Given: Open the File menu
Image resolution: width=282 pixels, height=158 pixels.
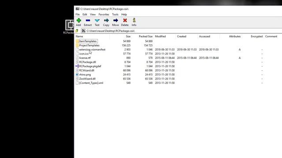Looking at the screenshot, I should pyautogui.click(x=78, y=14).
